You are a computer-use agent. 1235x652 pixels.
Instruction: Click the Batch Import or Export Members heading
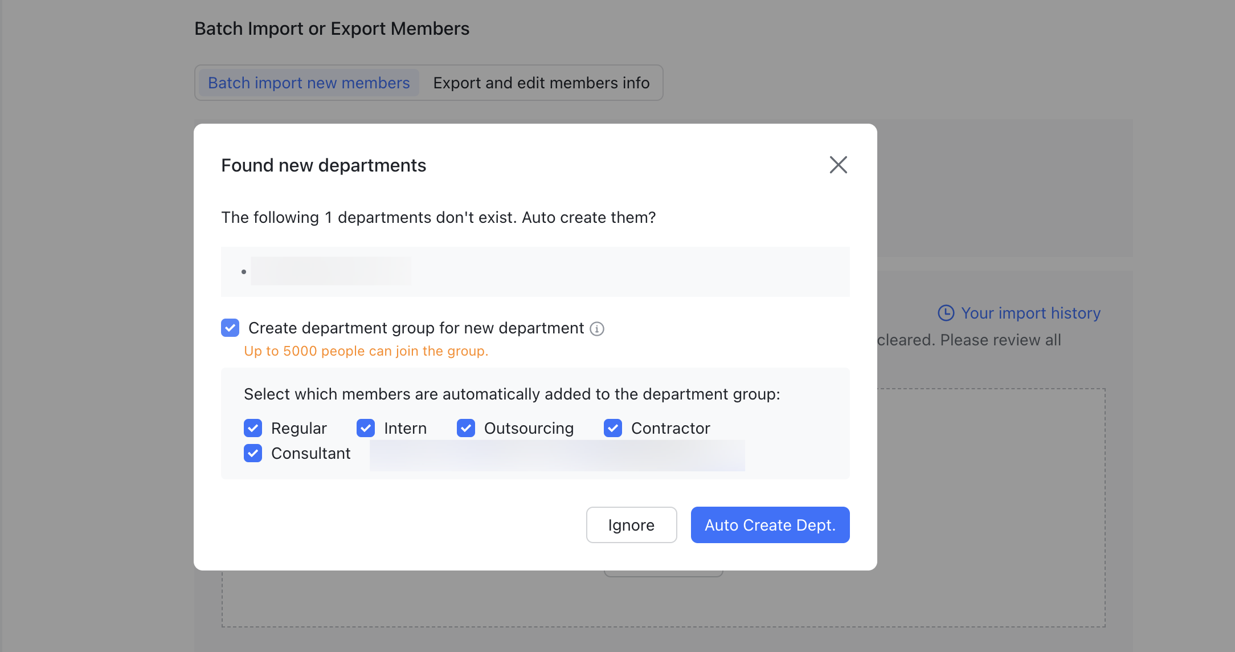tap(332, 28)
